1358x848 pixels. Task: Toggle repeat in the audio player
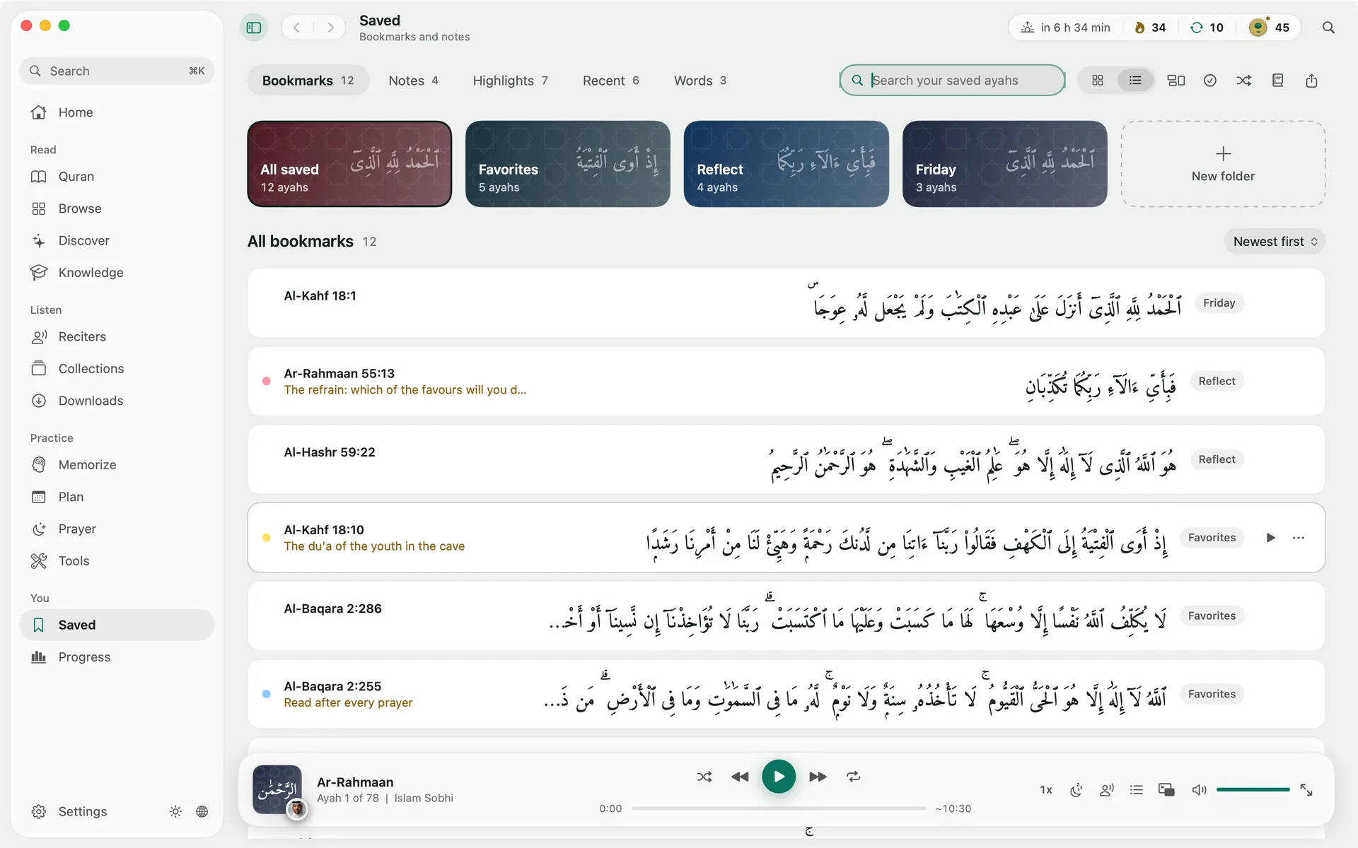click(854, 777)
